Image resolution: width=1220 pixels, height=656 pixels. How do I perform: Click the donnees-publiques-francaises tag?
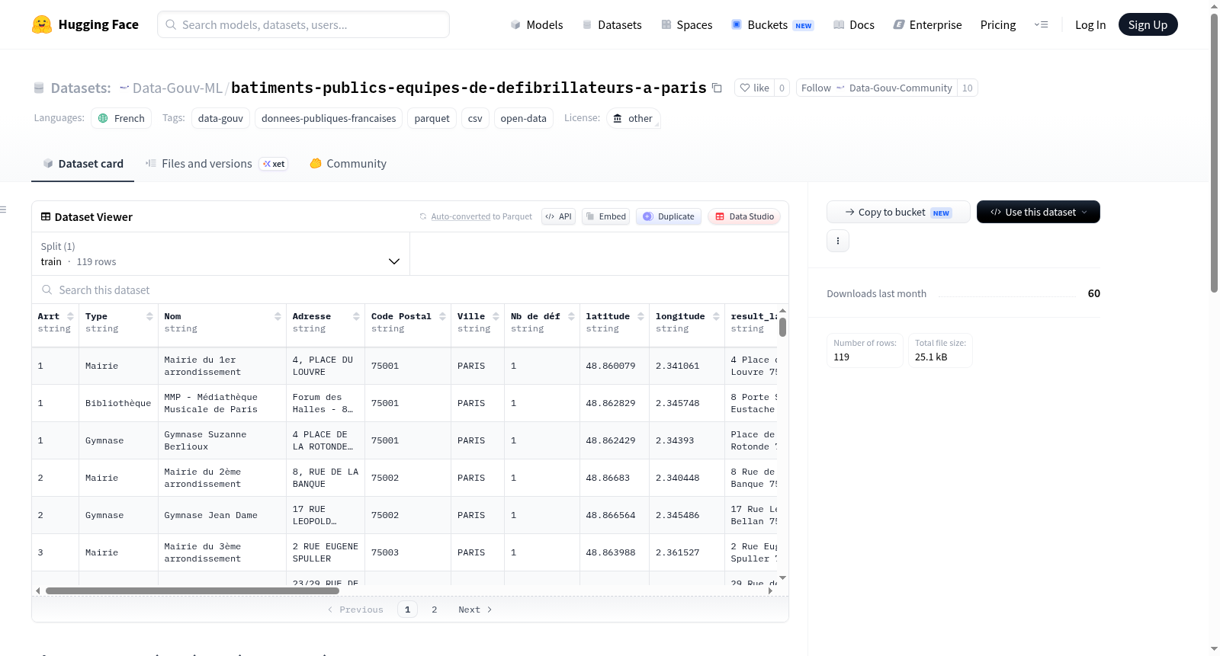coord(329,118)
